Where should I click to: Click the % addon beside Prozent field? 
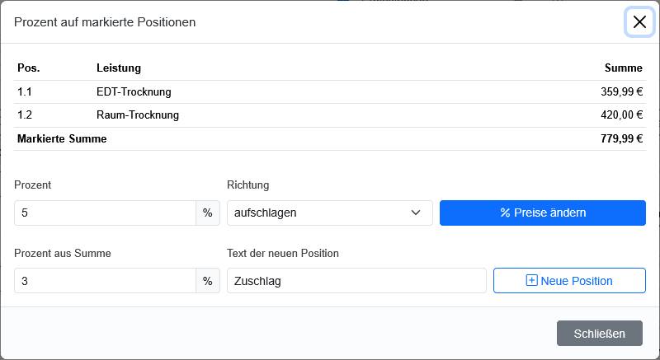[x=208, y=213]
